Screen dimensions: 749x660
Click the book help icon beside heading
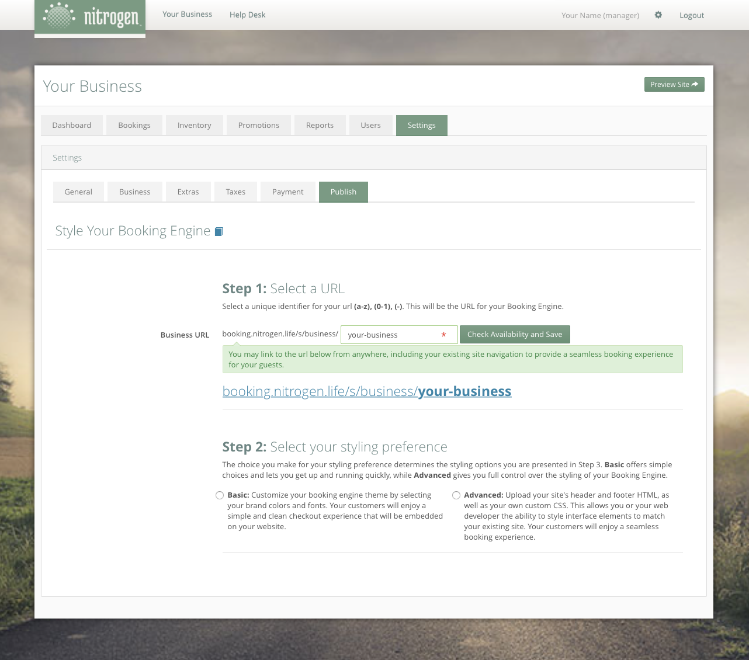point(219,232)
